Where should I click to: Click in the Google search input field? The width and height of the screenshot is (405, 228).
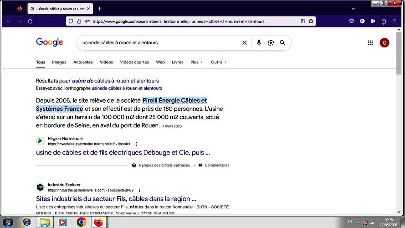pos(160,43)
